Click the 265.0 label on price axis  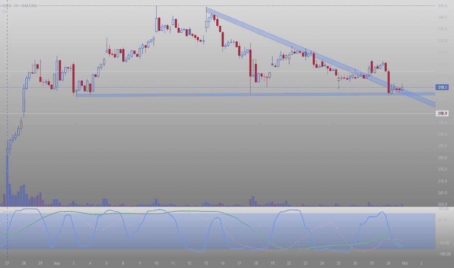443,193
